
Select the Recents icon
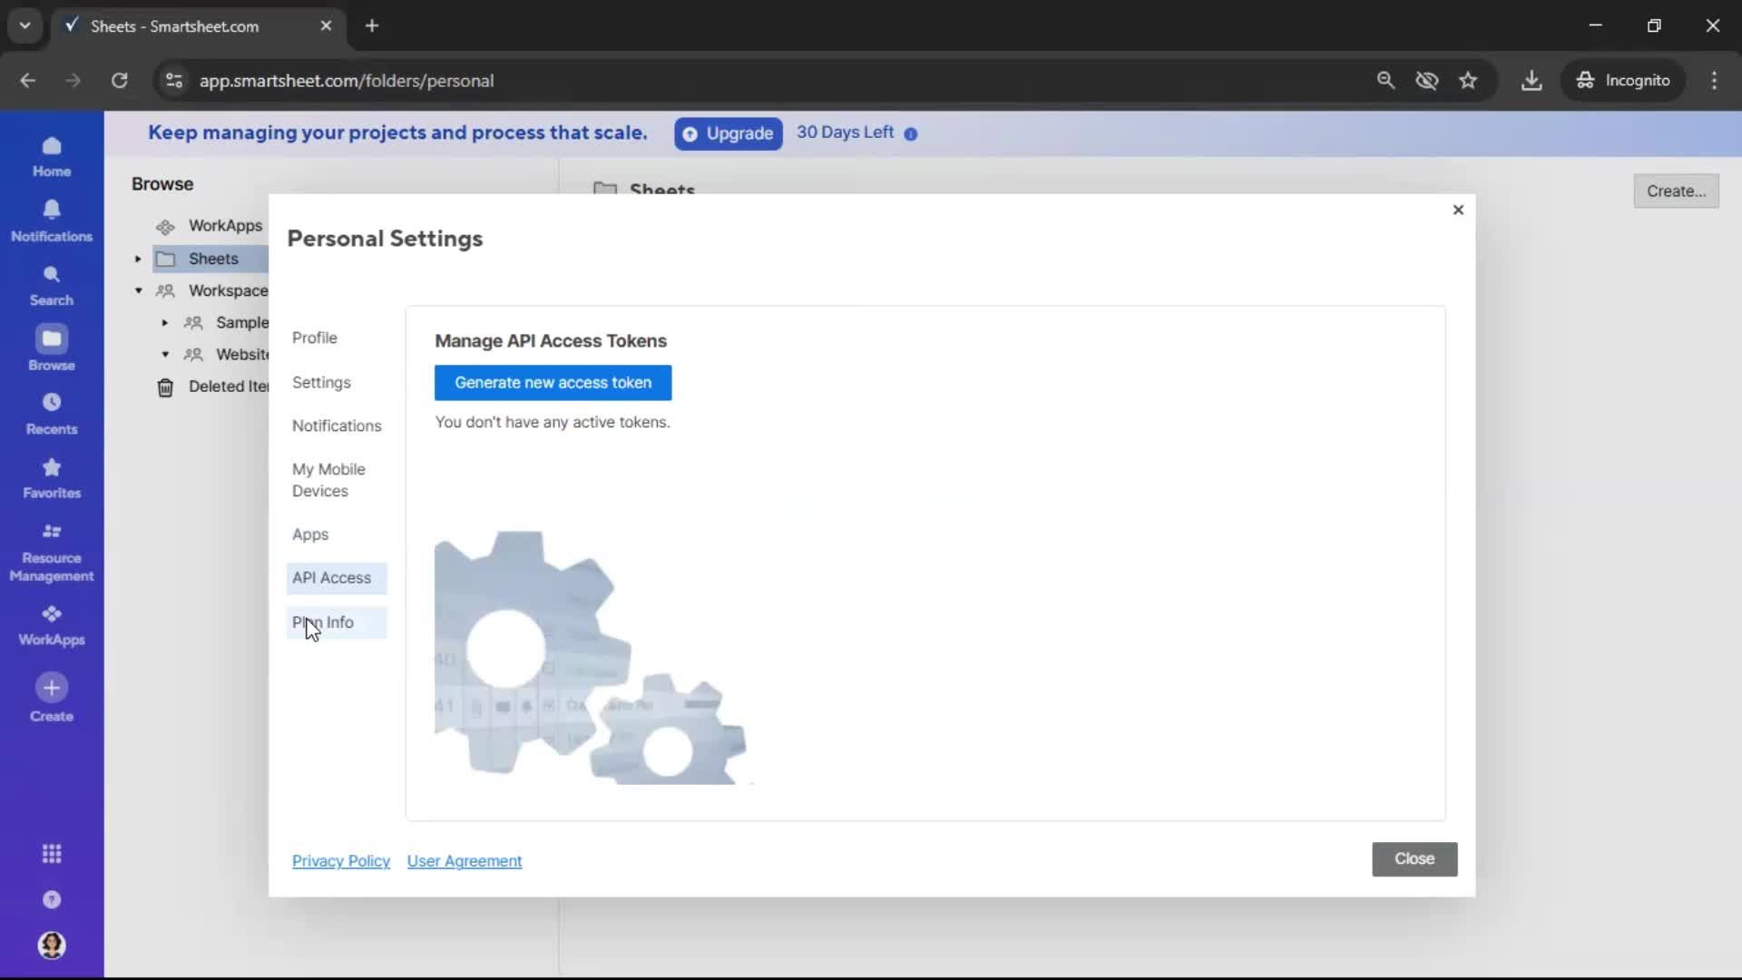(x=52, y=415)
